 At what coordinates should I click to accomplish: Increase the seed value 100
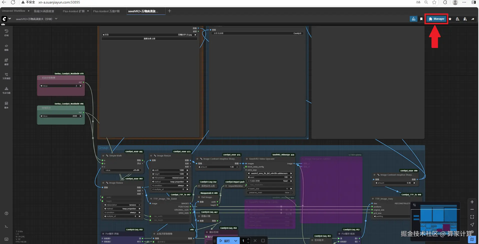coord(291,177)
